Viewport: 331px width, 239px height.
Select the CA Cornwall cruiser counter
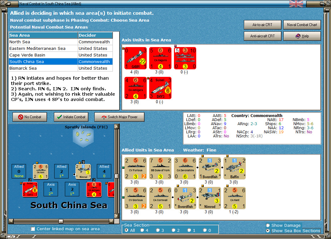(160, 198)
